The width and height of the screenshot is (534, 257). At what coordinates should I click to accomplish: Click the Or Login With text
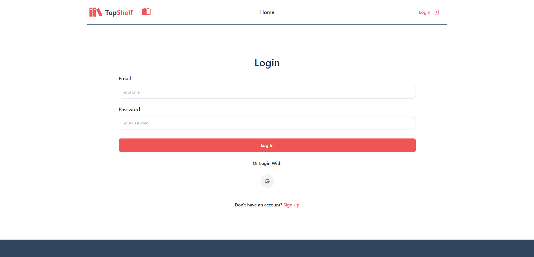[267, 163]
